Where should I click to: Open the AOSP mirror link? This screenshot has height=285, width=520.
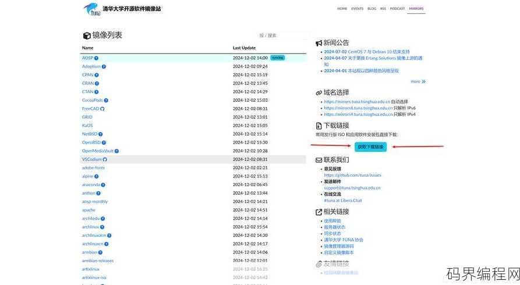click(x=87, y=58)
